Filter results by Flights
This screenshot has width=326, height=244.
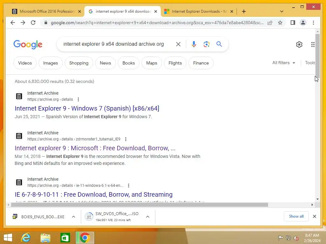click(x=175, y=63)
